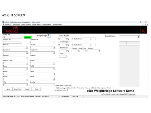Click the Save/Print button
The width and height of the screenshot is (151, 113).
pyautogui.click(x=18, y=89)
